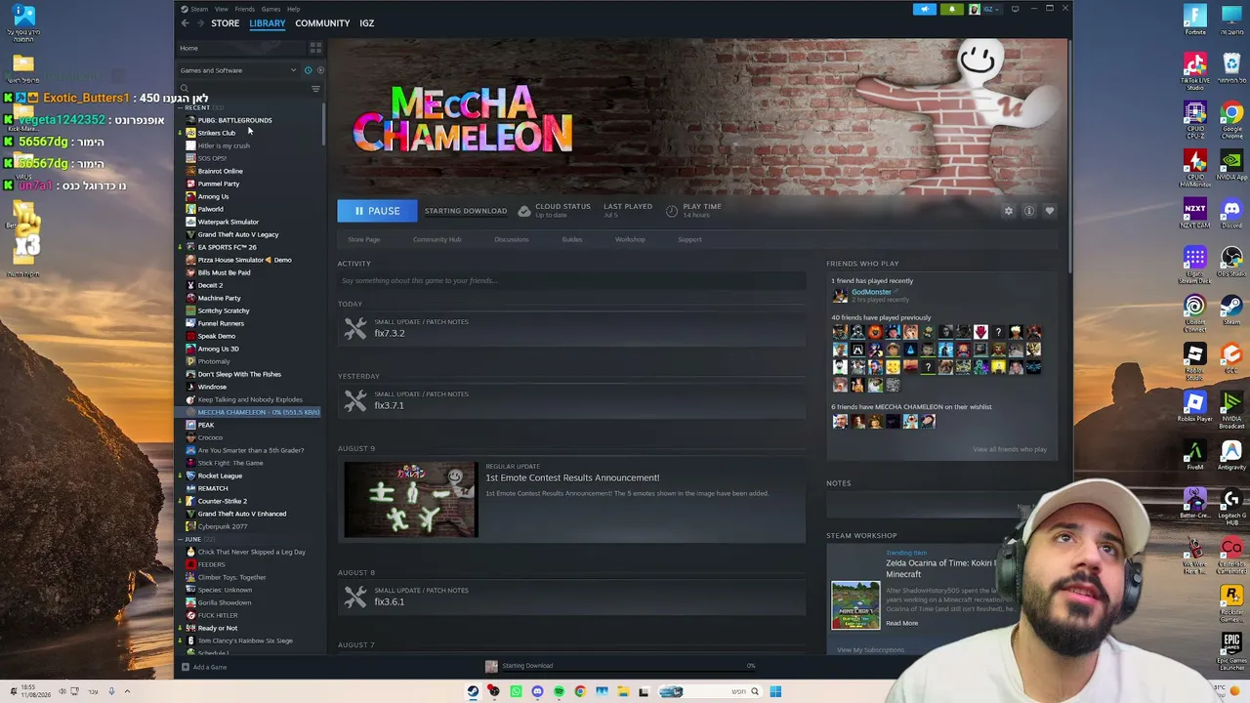Show hidden system tray icons chevron
1250x703 pixels.
coord(127,691)
